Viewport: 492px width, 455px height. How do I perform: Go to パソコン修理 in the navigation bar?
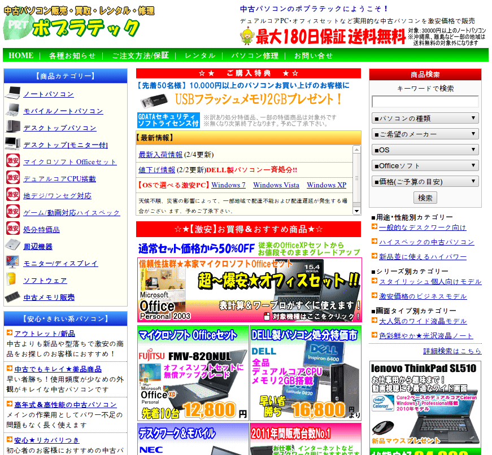point(254,56)
